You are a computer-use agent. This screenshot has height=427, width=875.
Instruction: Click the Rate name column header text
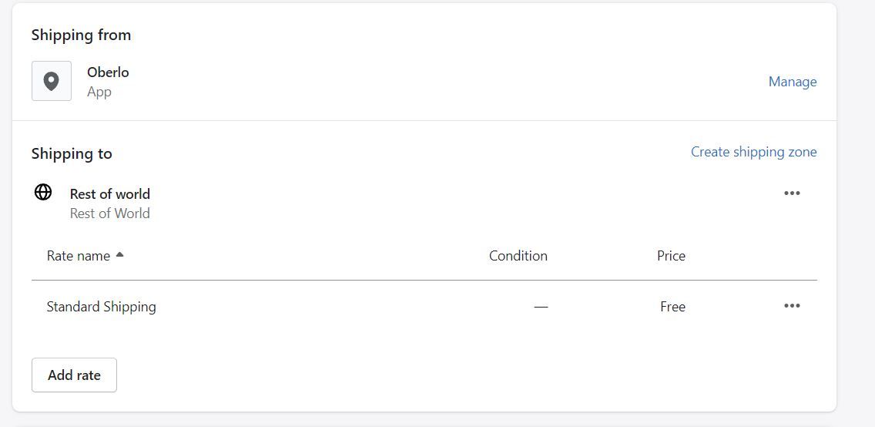click(x=78, y=256)
